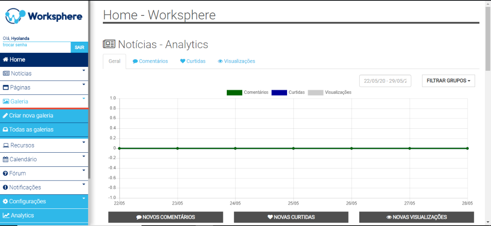Click the Novas Curtidas button
Viewport: 491px width, 226px height.
coord(291,217)
